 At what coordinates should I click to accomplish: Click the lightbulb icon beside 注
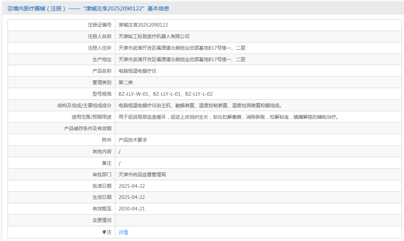coord(104,232)
